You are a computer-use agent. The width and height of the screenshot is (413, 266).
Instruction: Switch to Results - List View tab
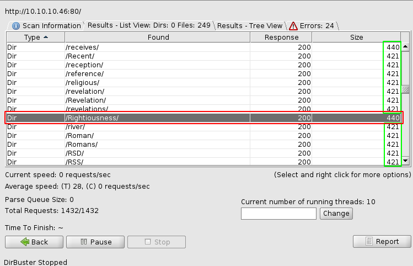[x=149, y=25]
